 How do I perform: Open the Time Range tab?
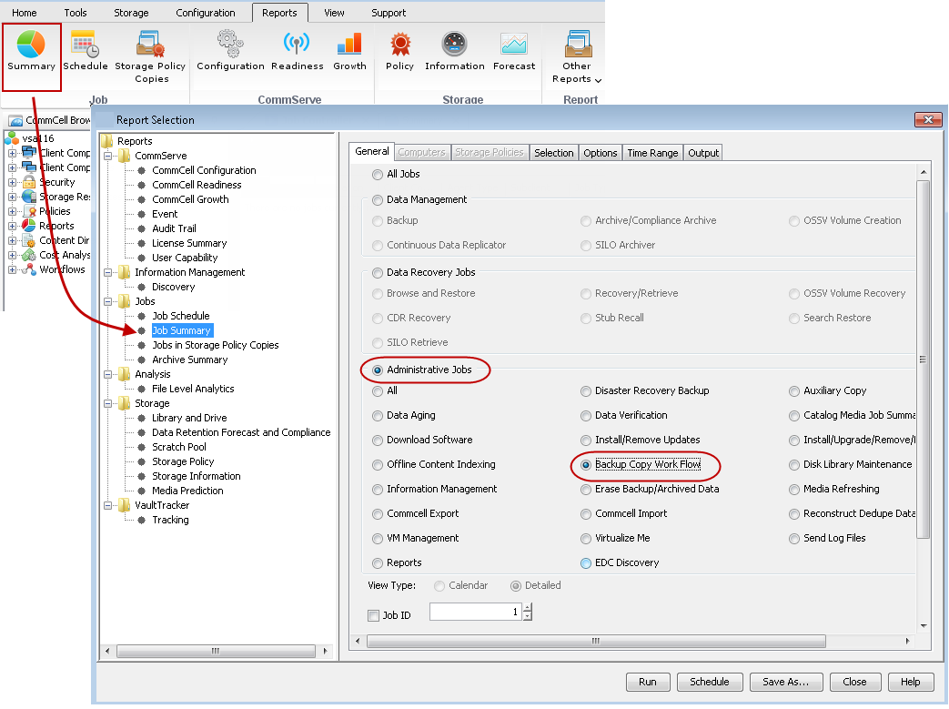tap(652, 153)
